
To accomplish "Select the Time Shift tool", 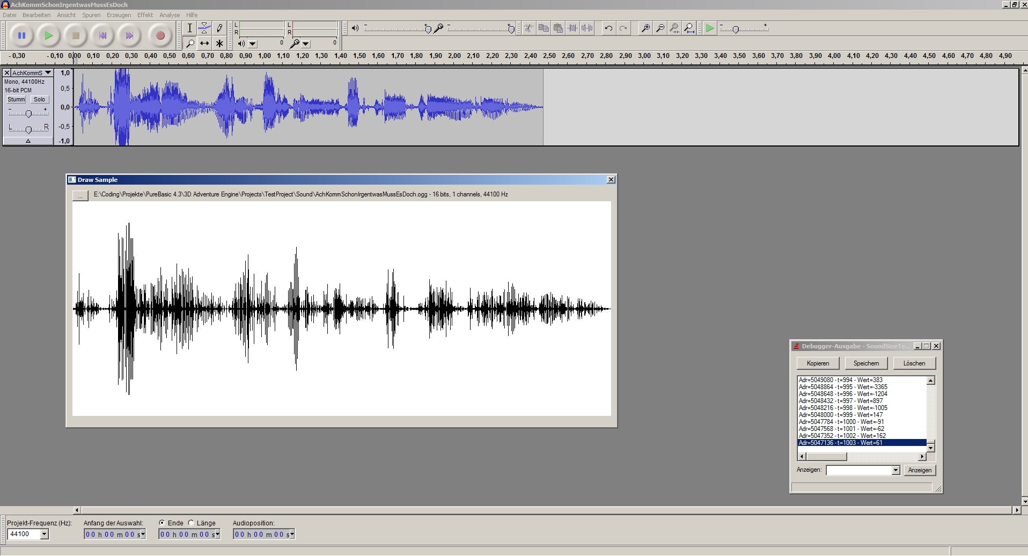I will 204,43.
